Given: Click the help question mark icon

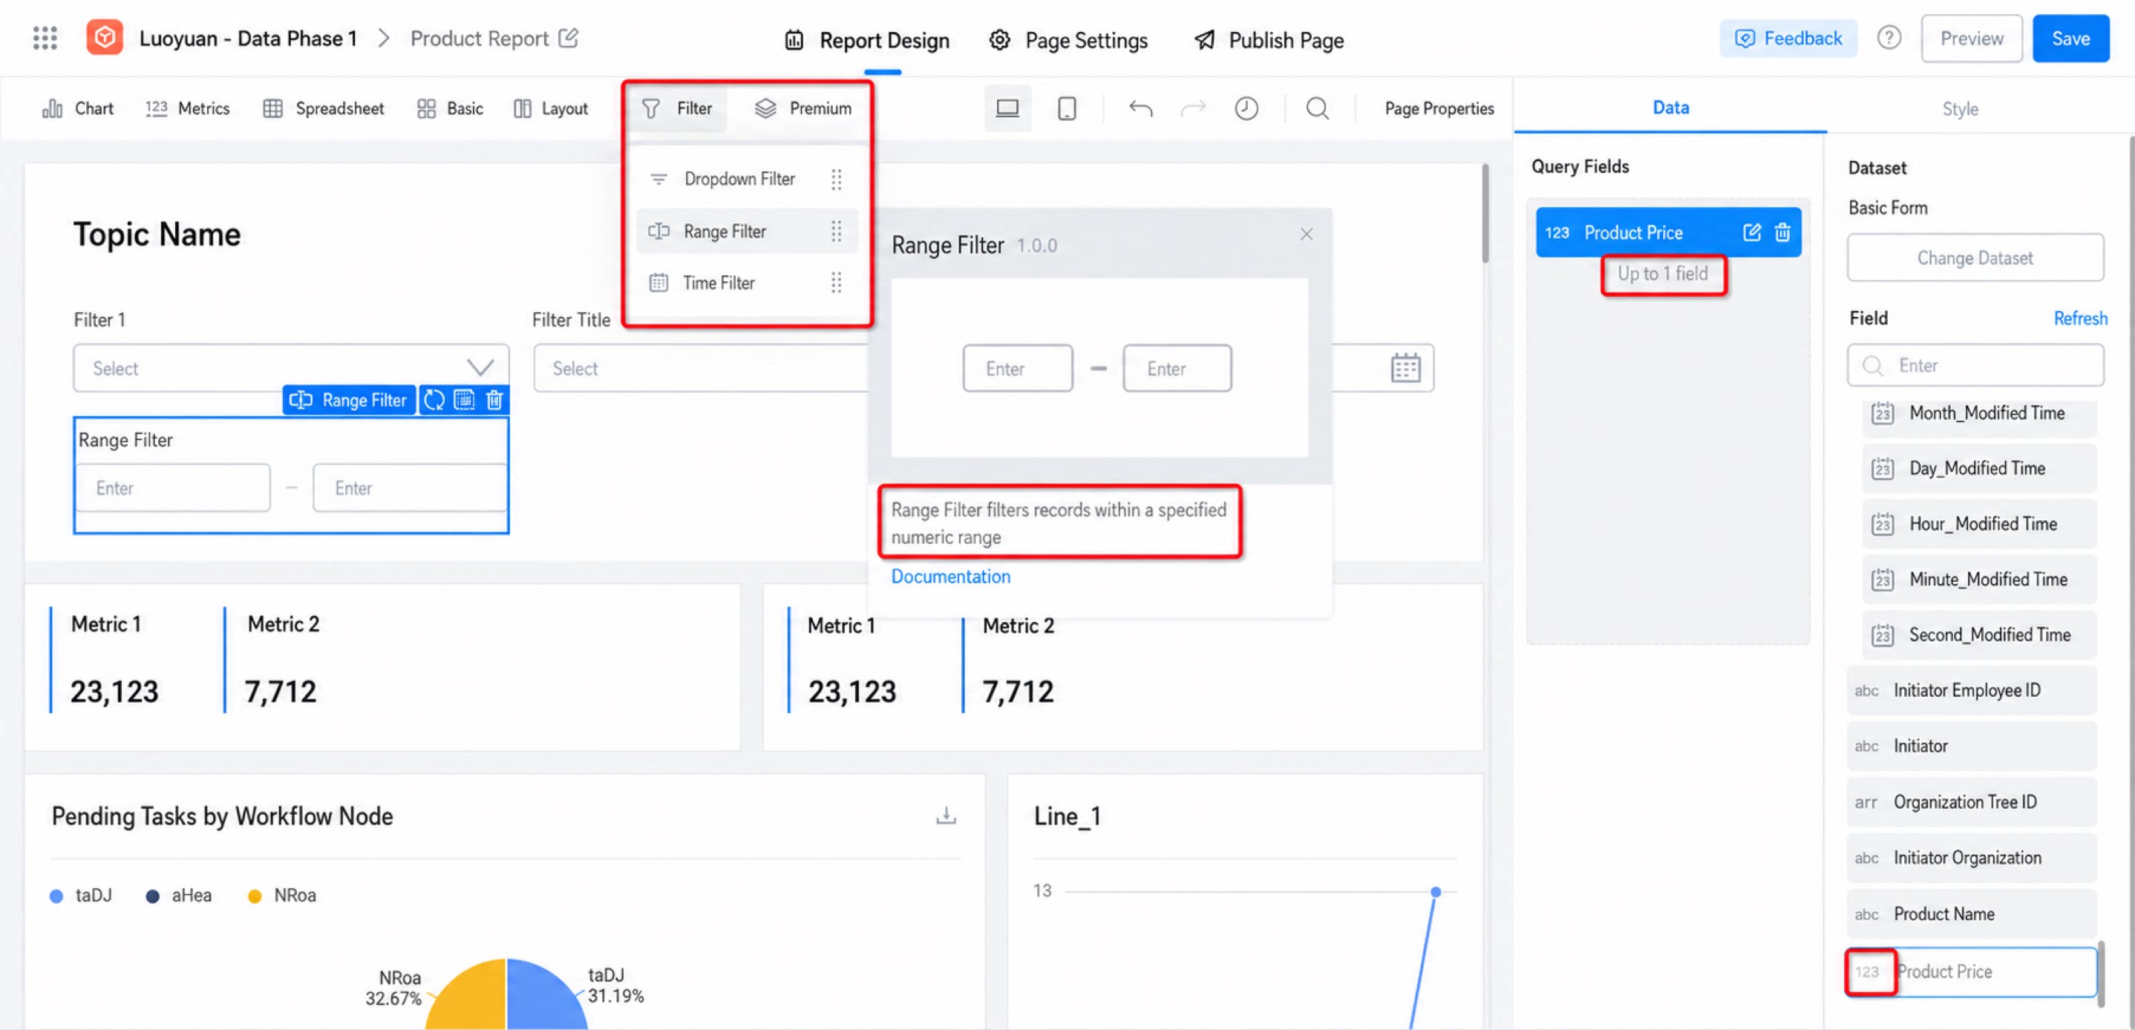Looking at the screenshot, I should (1889, 38).
